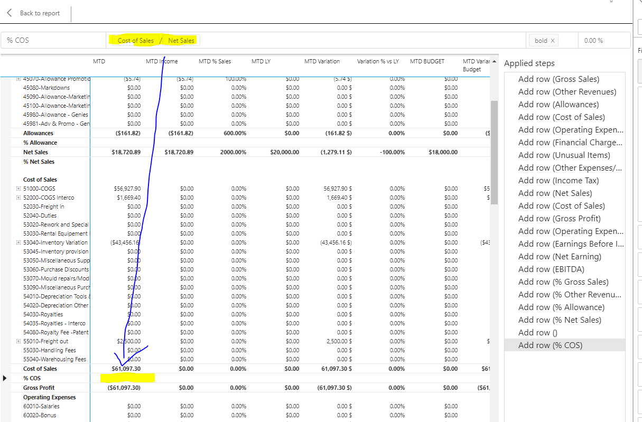This screenshot has height=422, width=642.
Task: Click the MTD column header
Action: [99, 61]
